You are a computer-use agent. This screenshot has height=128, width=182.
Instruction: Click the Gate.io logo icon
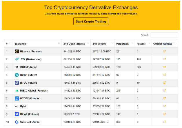[17, 122]
